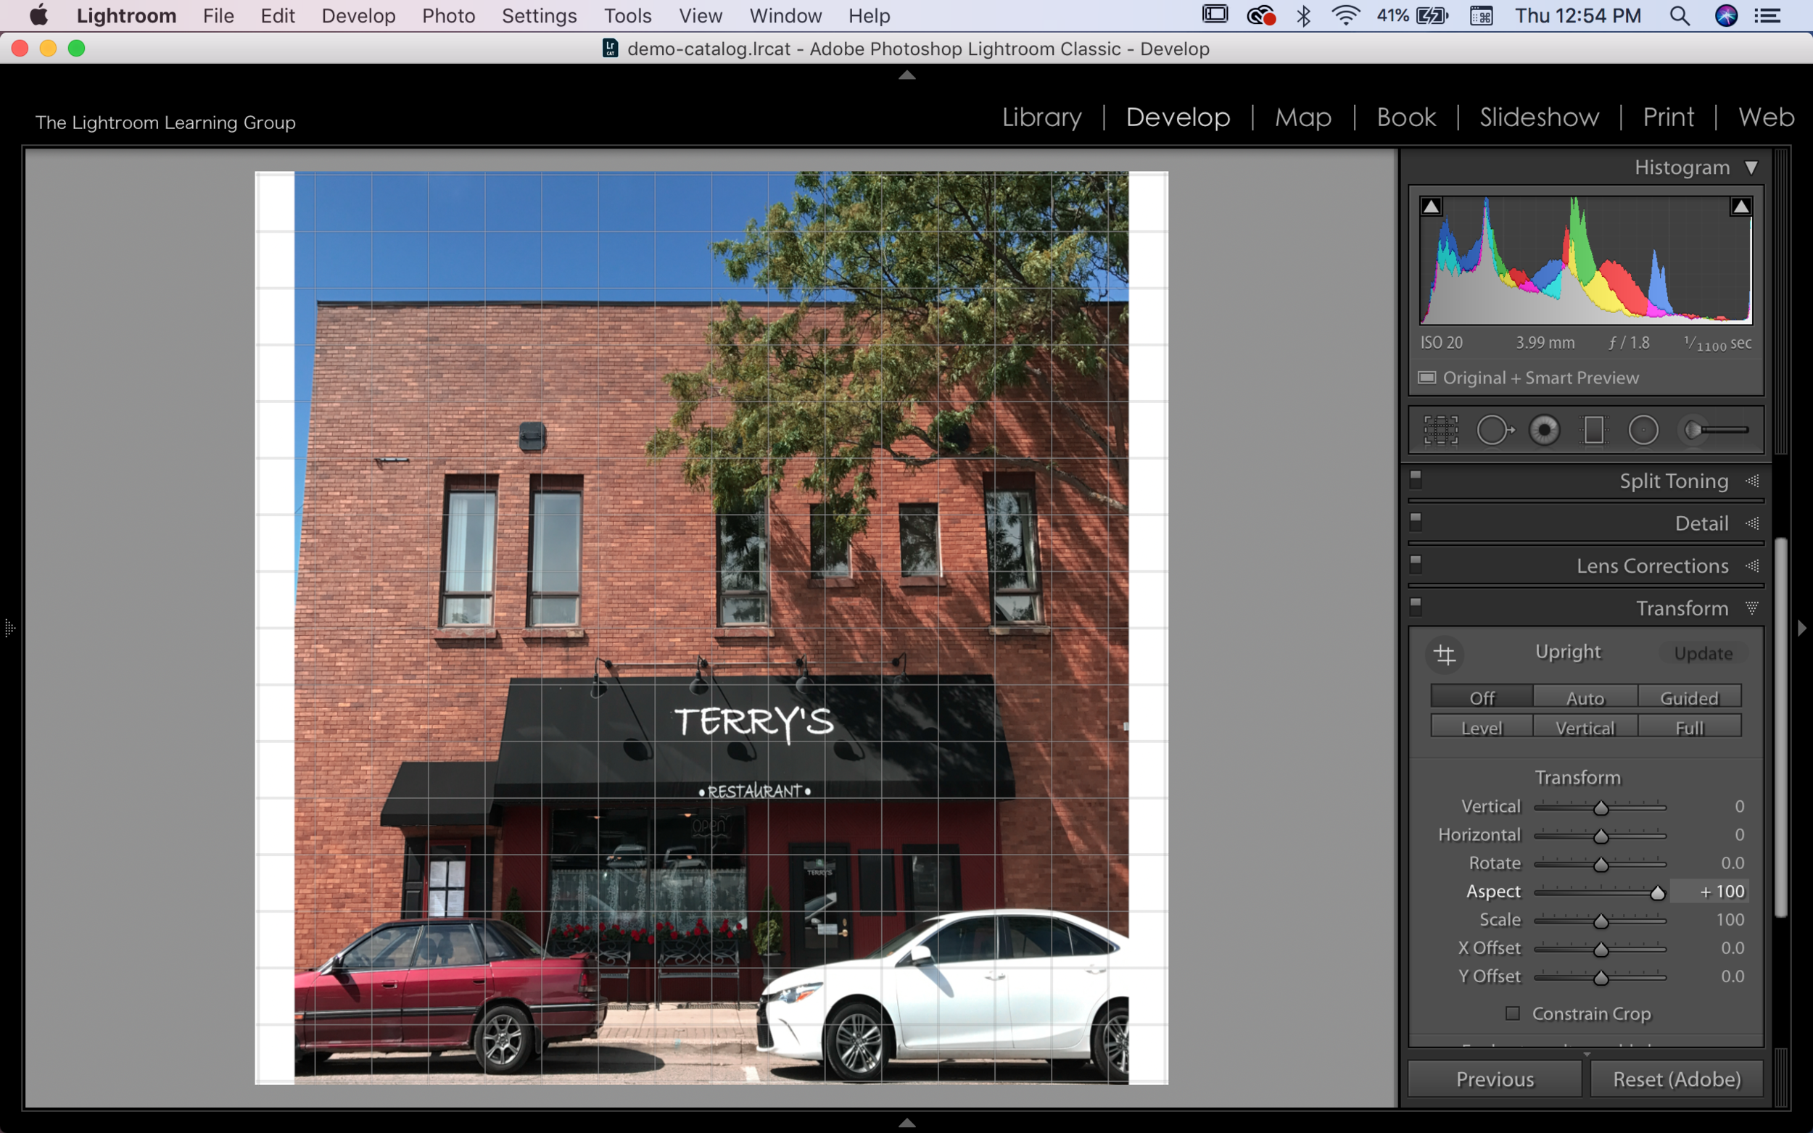
Task: Click the Auto Upright button
Action: tap(1585, 697)
